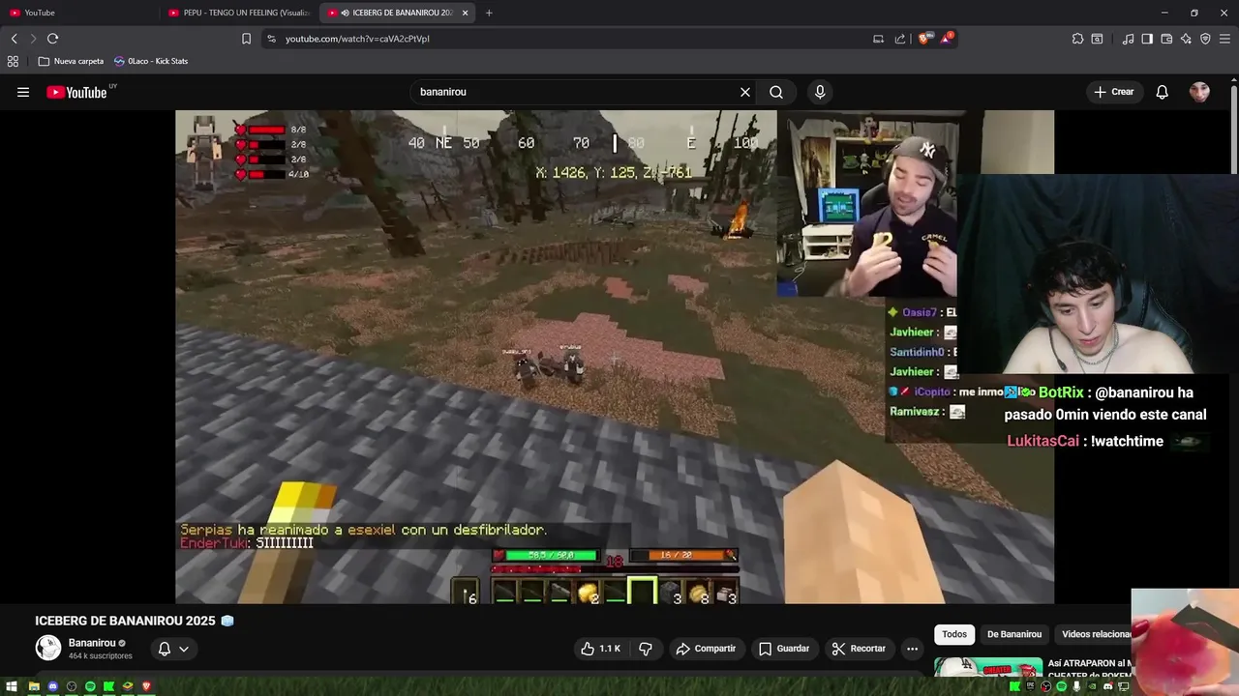Open the microphone tray icon
The height and width of the screenshot is (696, 1239).
coord(1077,686)
